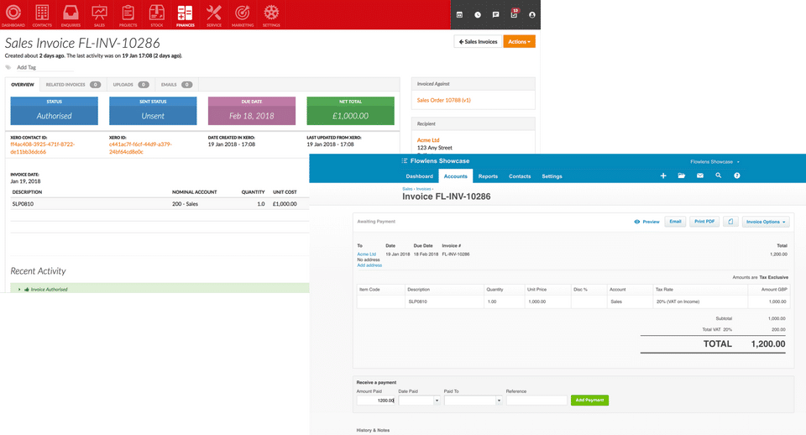806x435 pixels.
Task: Open the tasks icon with red badge
Action: pos(514,14)
